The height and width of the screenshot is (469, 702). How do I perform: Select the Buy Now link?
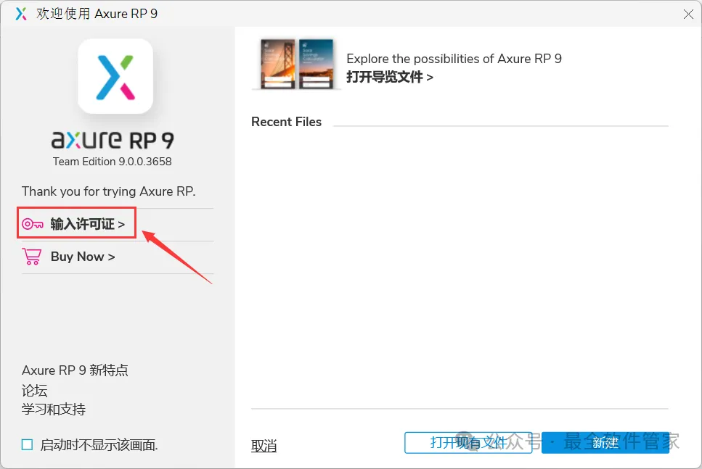pyautogui.click(x=83, y=257)
